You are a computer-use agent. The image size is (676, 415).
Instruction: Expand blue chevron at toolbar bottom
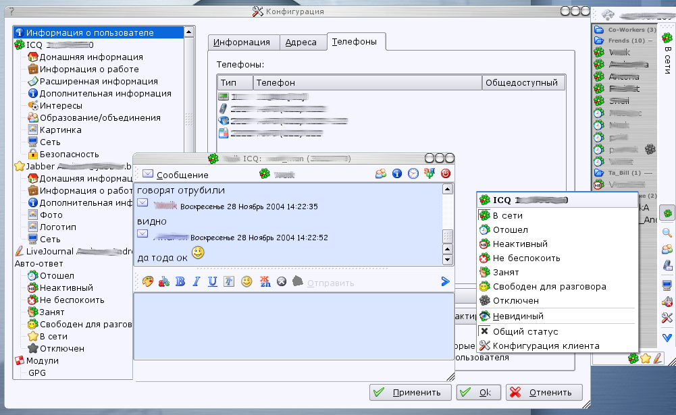coord(667,338)
